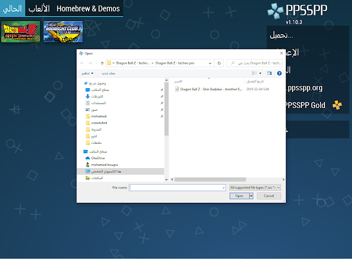Click the navigation pane scroll up arrow

pyautogui.click(x=166, y=80)
